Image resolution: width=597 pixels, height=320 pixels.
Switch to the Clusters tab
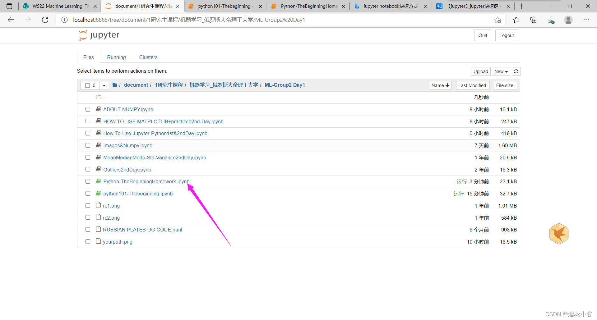148,57
